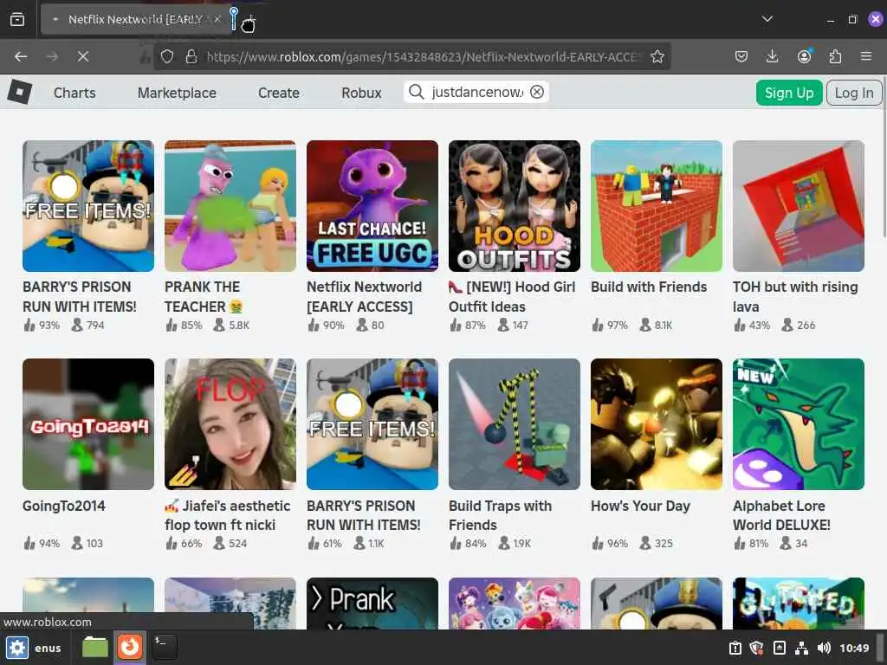
Task: Open Hood Outfits game thumbnail
Action: pos(515,206)
